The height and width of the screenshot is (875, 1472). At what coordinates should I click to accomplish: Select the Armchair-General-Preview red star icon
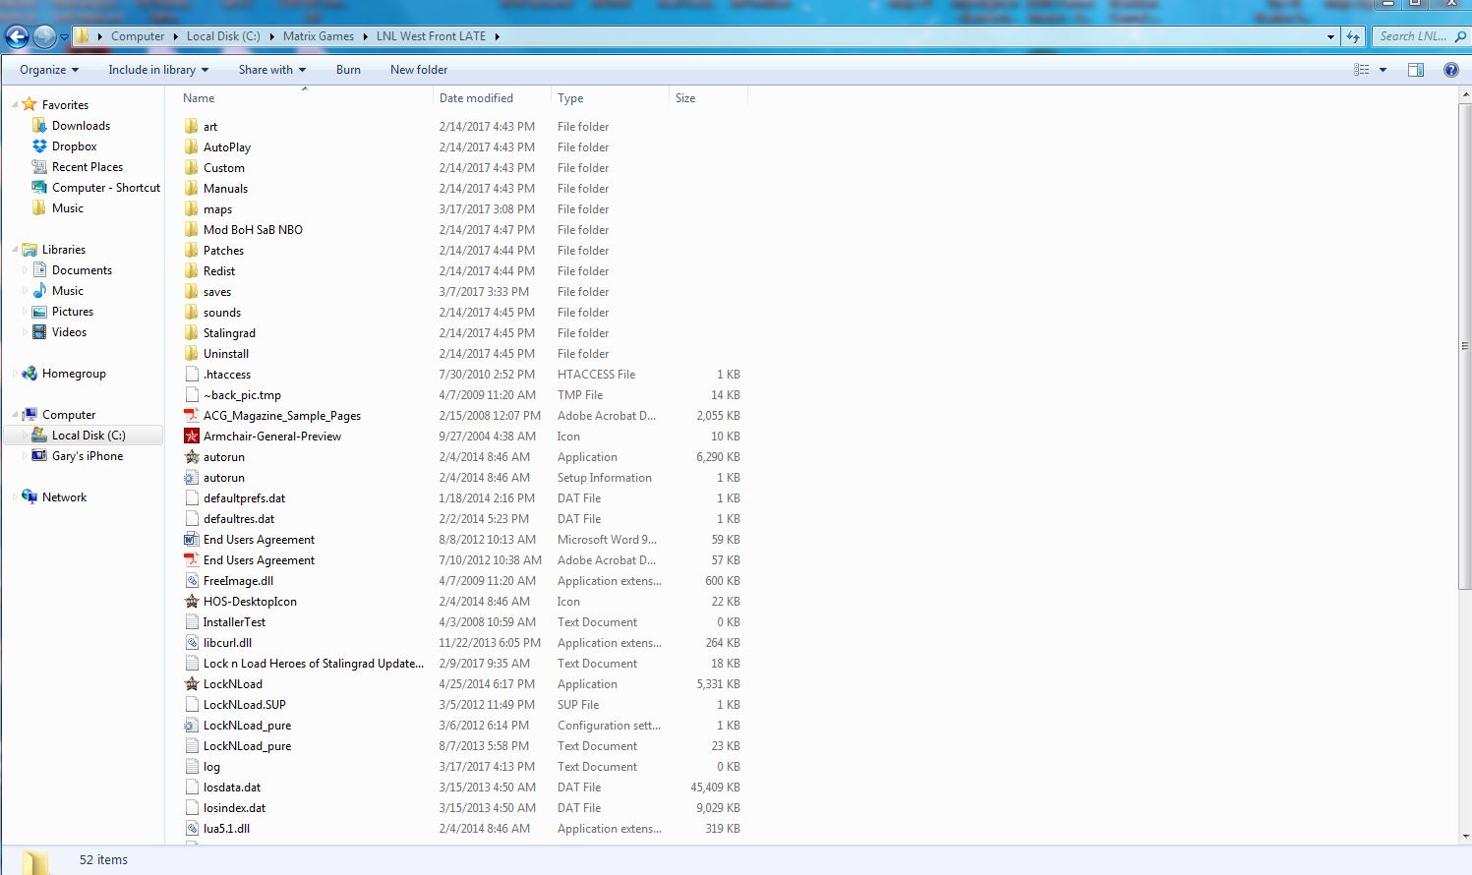coord(192,437)
